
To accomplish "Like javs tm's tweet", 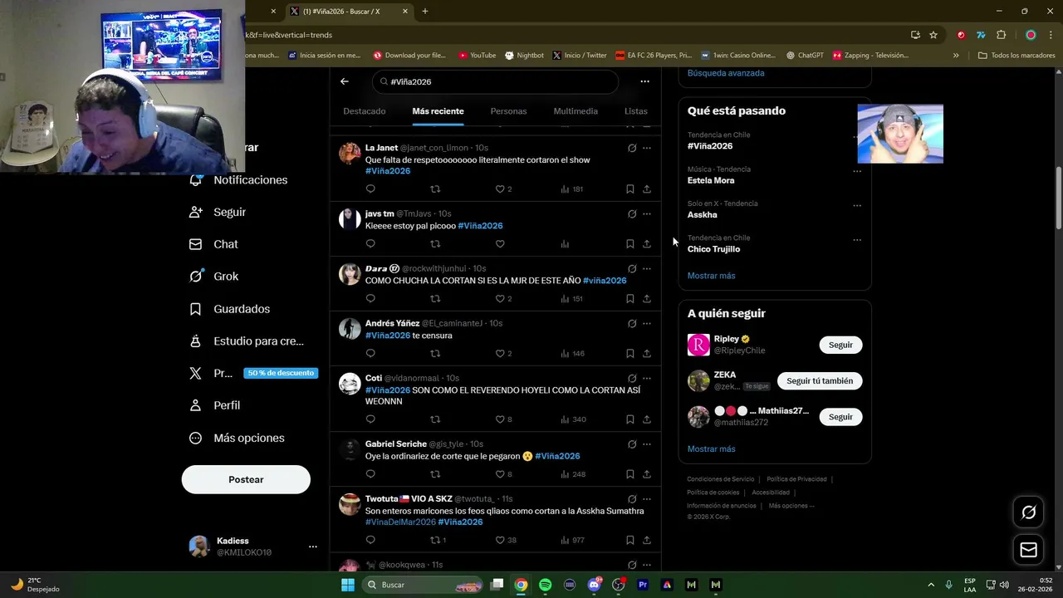I will tap(500, 244).
